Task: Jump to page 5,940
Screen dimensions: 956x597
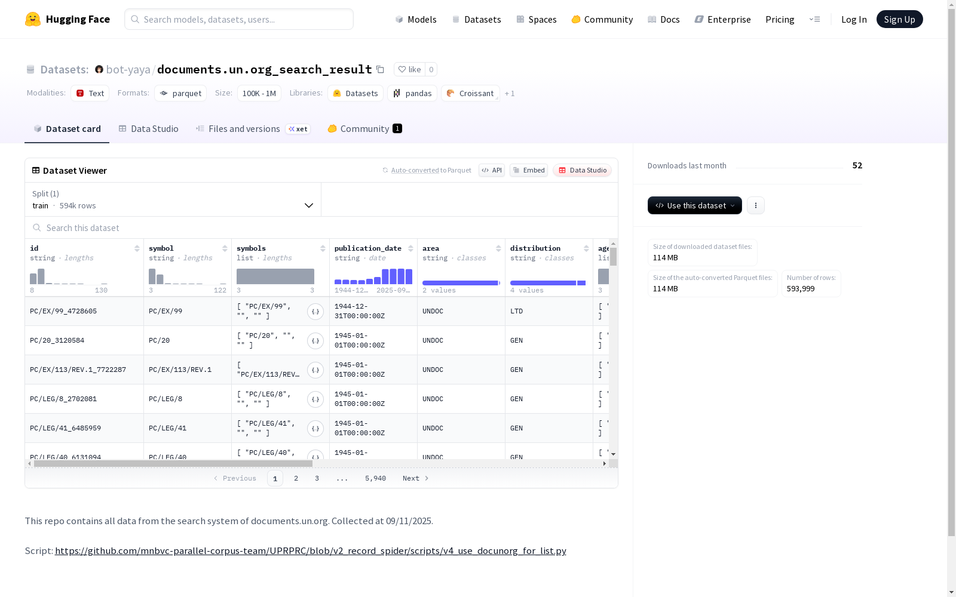Action: coord(375,478)
